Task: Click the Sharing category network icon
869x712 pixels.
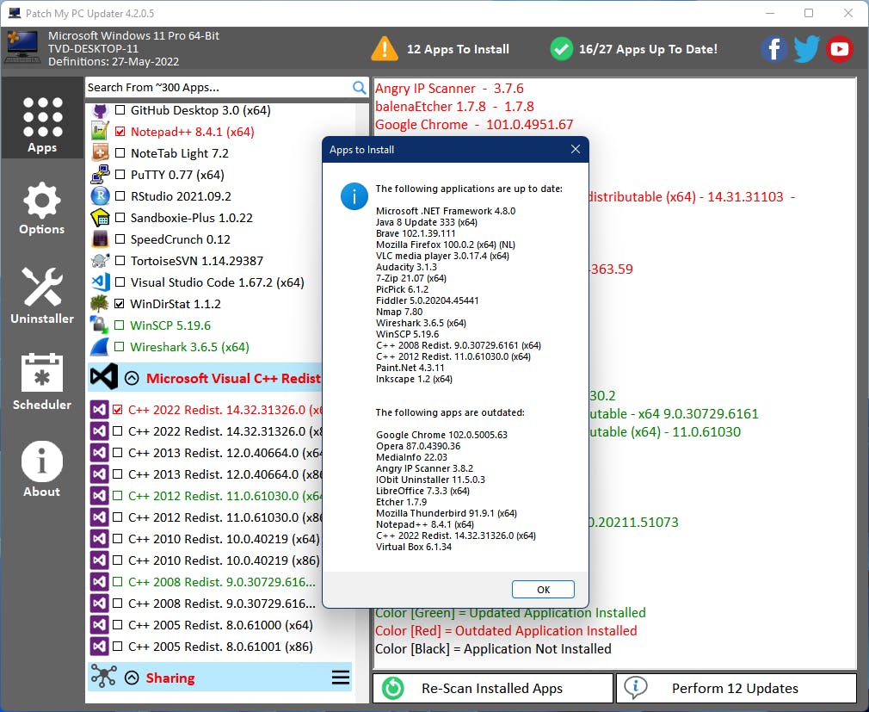Action: point(103,677)
